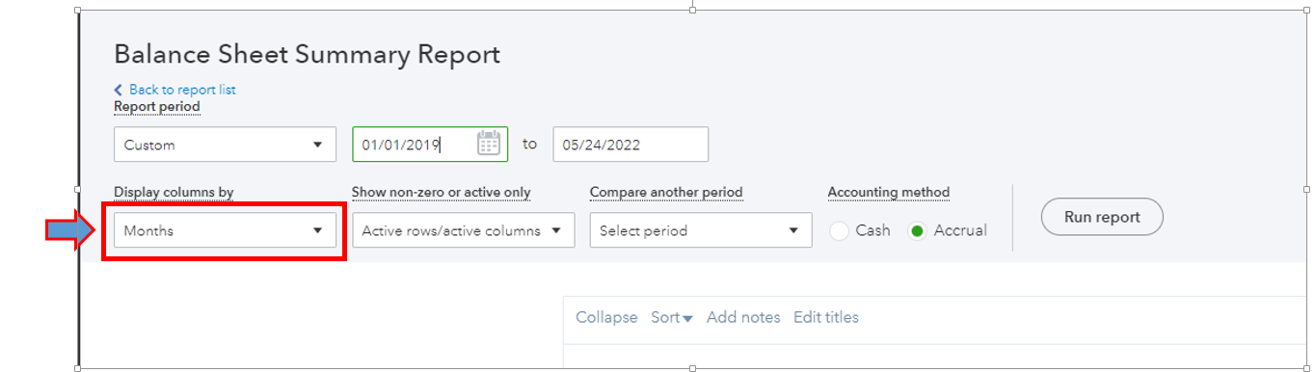Click the back arrow chevron icon
The height and width of the screenshot is (372, 1315).
pos(119,90)
